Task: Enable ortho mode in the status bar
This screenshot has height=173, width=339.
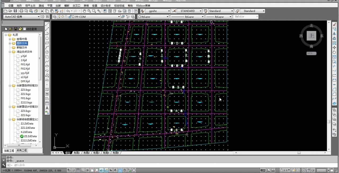Action: 82,170
